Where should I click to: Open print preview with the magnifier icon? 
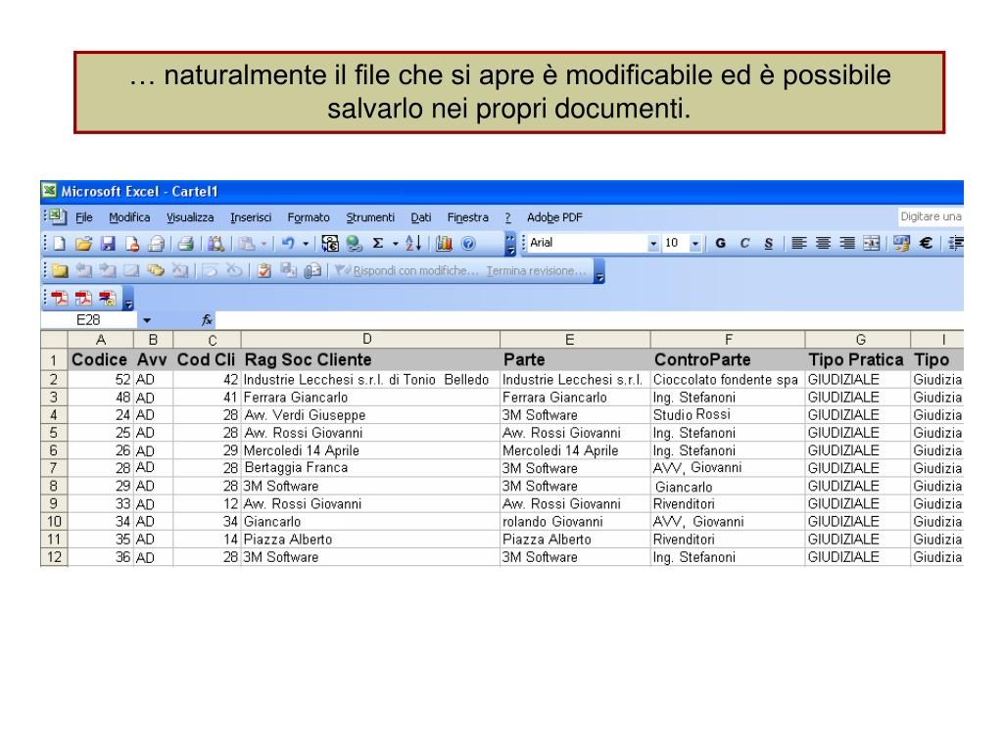pos(215,244)
